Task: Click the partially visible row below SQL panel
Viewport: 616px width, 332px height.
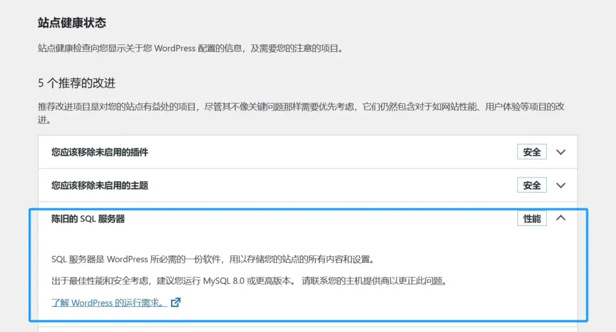Action: click(307, 328)
